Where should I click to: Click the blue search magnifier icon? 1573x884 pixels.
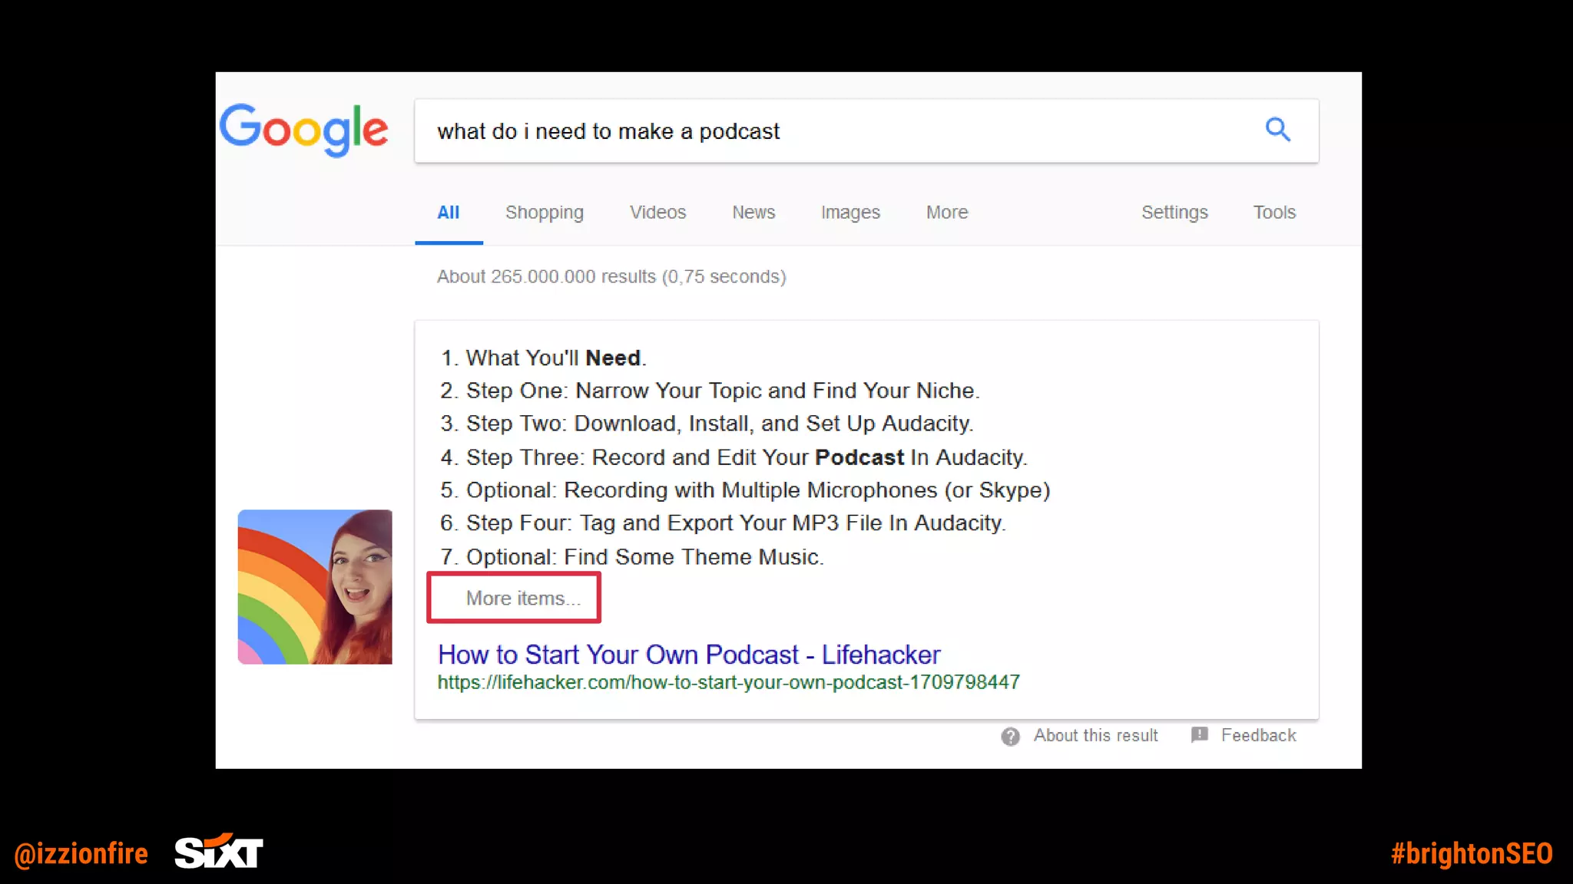pos(1277,130)
